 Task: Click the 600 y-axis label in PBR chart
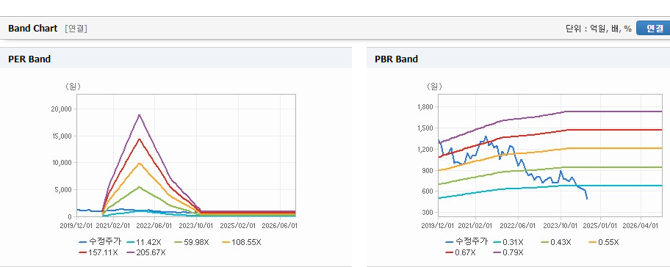coord(428,191)
